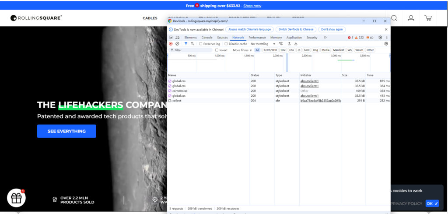Filter requests by WS type
The width and height of the screenshot is (448, 214).
(350, 50)
